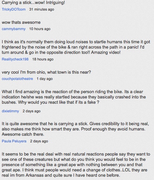This screenshot has width=154, height=180.
Task: Go to dixietimmy's profile
Action: (x=10, y=111)
